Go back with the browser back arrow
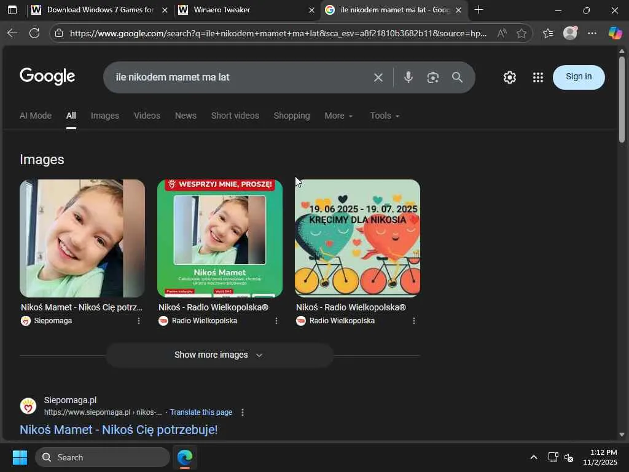The image size is (629, 472). (x=12, y=33)
